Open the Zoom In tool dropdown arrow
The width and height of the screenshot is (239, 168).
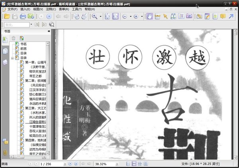(101, 16)
